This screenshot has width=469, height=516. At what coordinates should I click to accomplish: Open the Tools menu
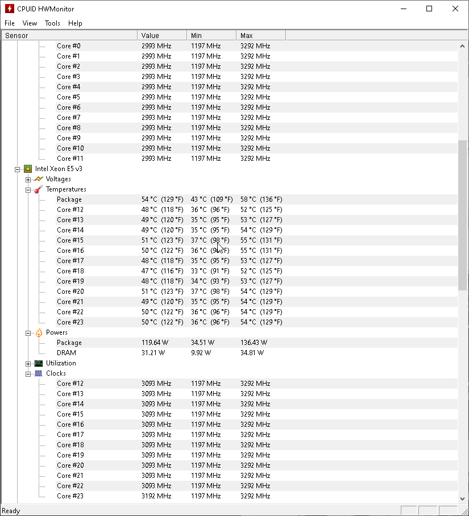click(52, 23)
